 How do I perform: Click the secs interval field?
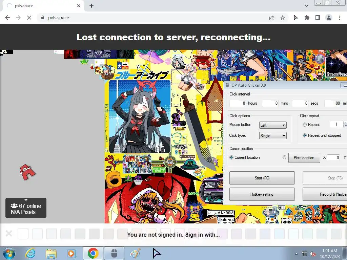coord(300,103)
